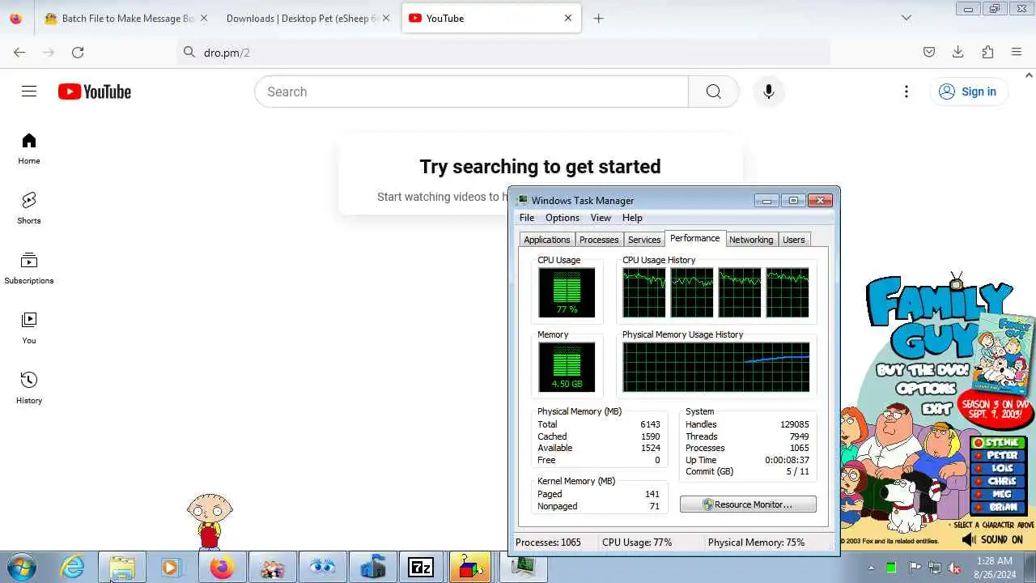Click the Save to Pocket icon
This screenshot has width=1036, height=583.
click(929, 52)
